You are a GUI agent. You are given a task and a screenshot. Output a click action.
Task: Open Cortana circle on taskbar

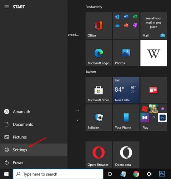(110, 174)
